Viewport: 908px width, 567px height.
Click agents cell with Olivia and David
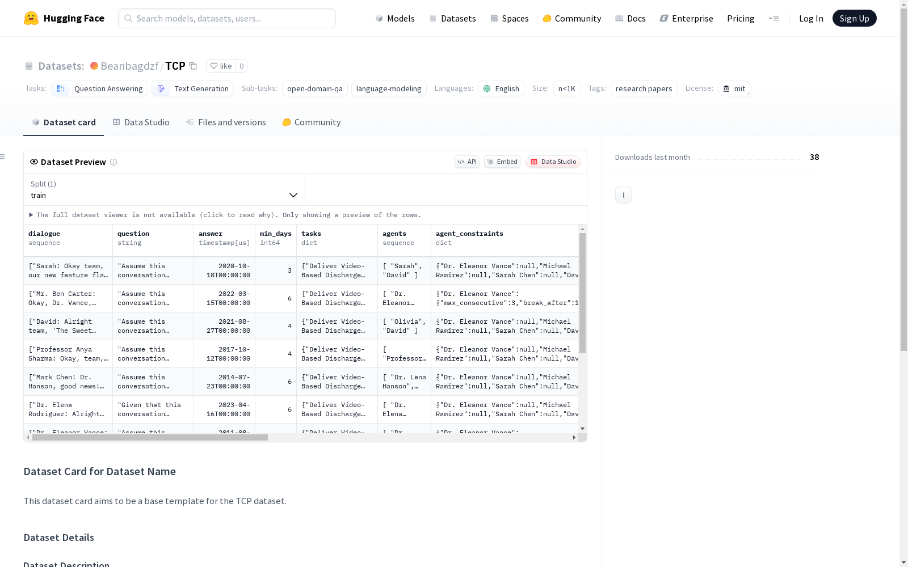point(404,326)
